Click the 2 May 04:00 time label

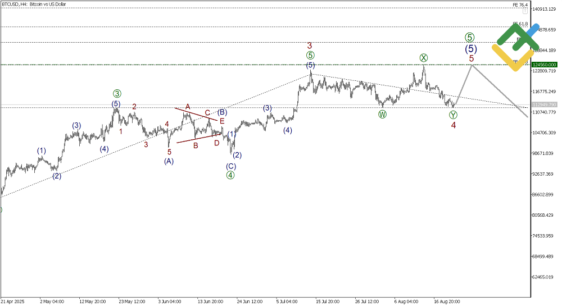[52, 302]
